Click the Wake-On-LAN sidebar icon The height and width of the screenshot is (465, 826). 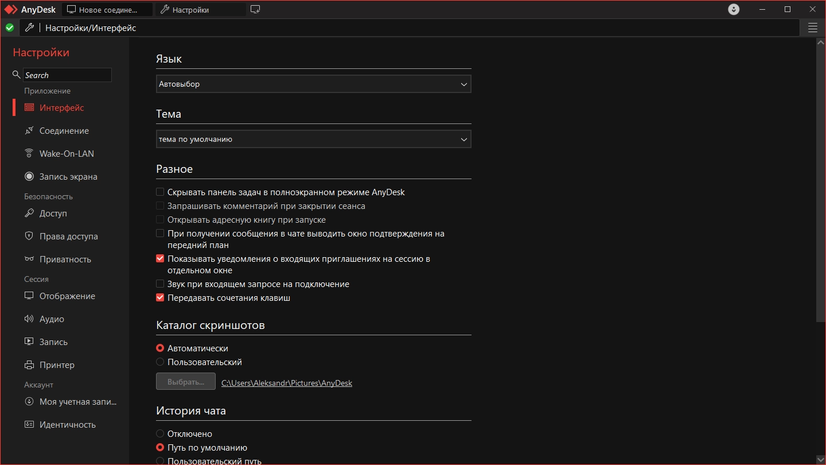click(29, 153)
